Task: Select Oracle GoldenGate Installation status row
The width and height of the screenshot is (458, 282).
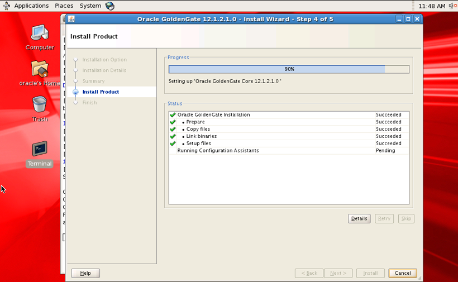Action: (x=214, y=114)
